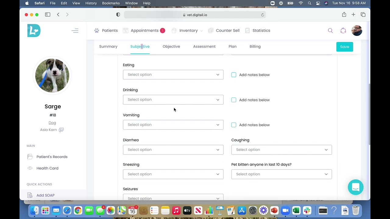
Task: Switch to the Summary tab
Action: (108, 47)
